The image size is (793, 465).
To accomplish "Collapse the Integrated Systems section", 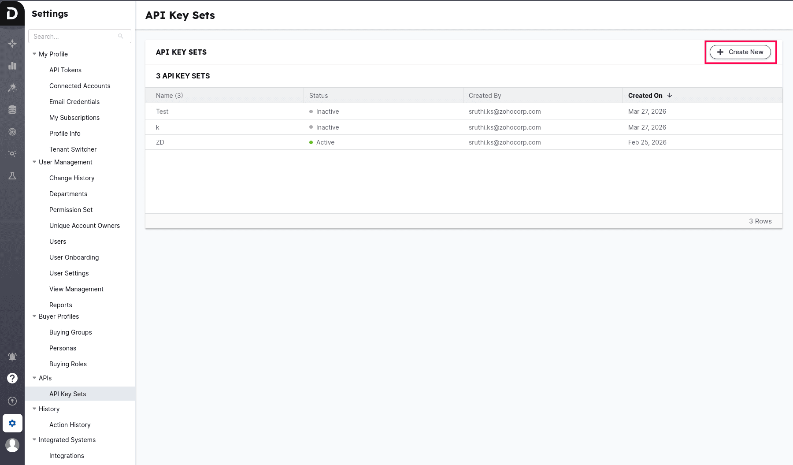I will coord(34,439).
